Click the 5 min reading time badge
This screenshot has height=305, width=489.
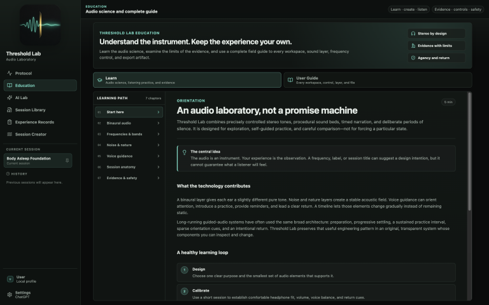click(x=448, y=102)
